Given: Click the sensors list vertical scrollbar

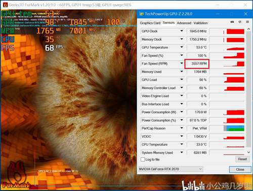Looking at the screenshot, I should coord(248,89).
